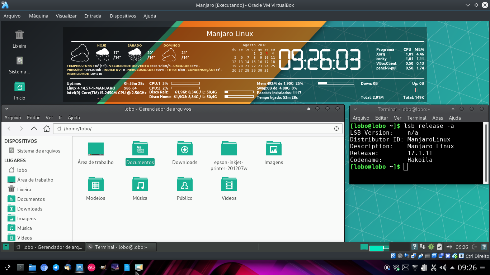
Task: Click the terminal prompt input area
Action: [x=406, y=167]
